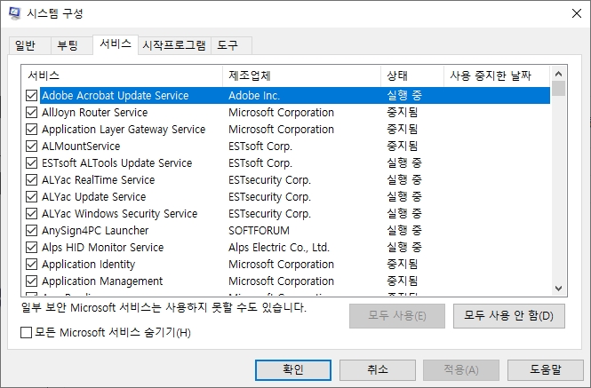Viewport: 591px width, 388px height.
Task: Click the Adobe Inc. manufacturer cell
Action: pos(254,95)
